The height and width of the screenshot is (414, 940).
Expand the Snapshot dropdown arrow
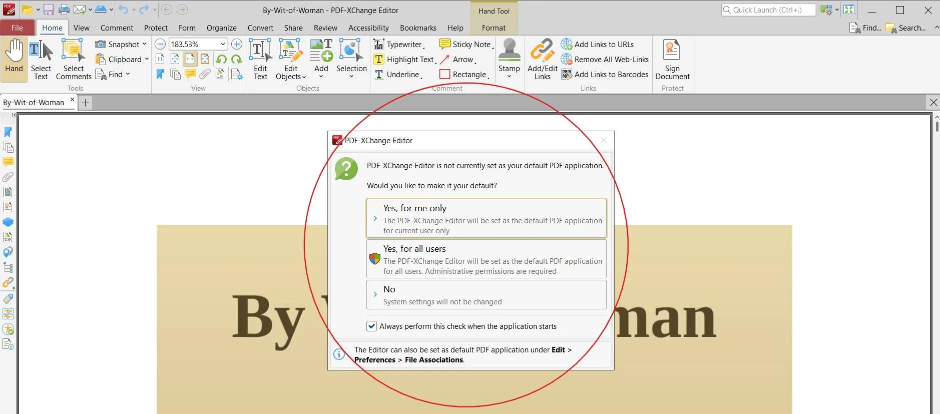coord(145,44)
